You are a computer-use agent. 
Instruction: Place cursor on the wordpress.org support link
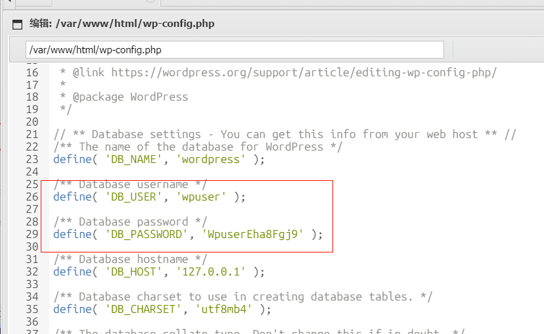pyautogui.click(x=304, y=72)
